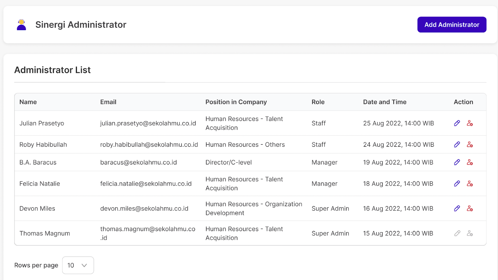This screenshot has height=280, width=498.
Task: Click the date 19 Aug 2022, 14:00 WIB
Action: tap(398, 162)
